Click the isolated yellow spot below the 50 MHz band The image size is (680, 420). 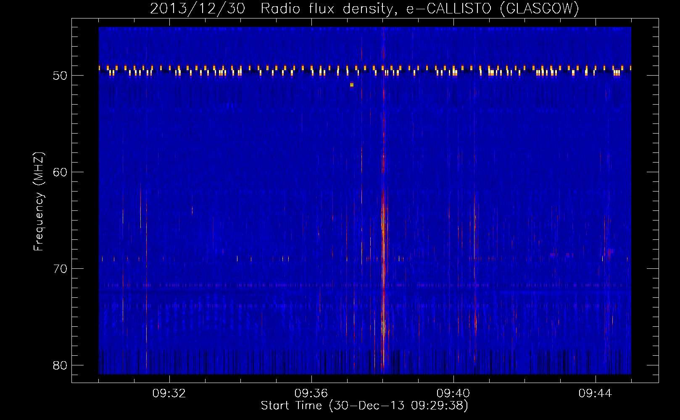[x=352, y=85]
